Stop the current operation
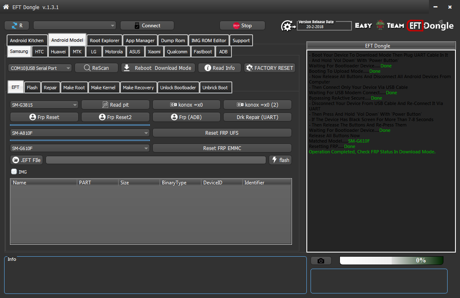The image size is (460, 298). click(242, 26)
